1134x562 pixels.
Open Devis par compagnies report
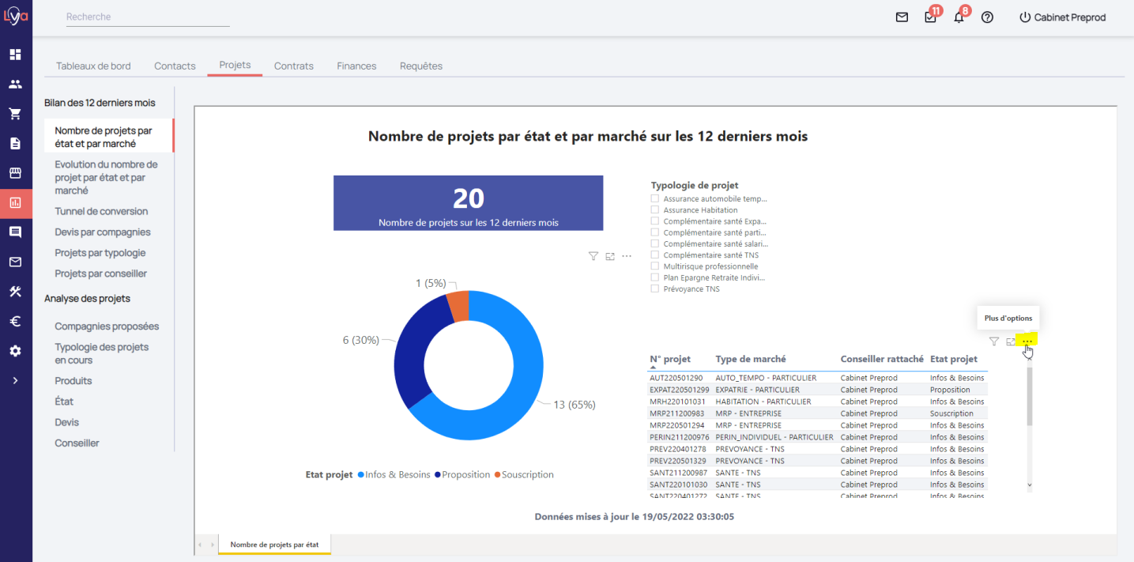(x=102, y=232)
